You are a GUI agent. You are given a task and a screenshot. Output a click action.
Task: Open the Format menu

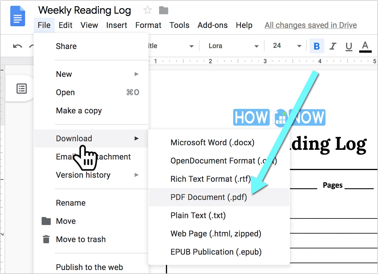(x=148, y=25)
